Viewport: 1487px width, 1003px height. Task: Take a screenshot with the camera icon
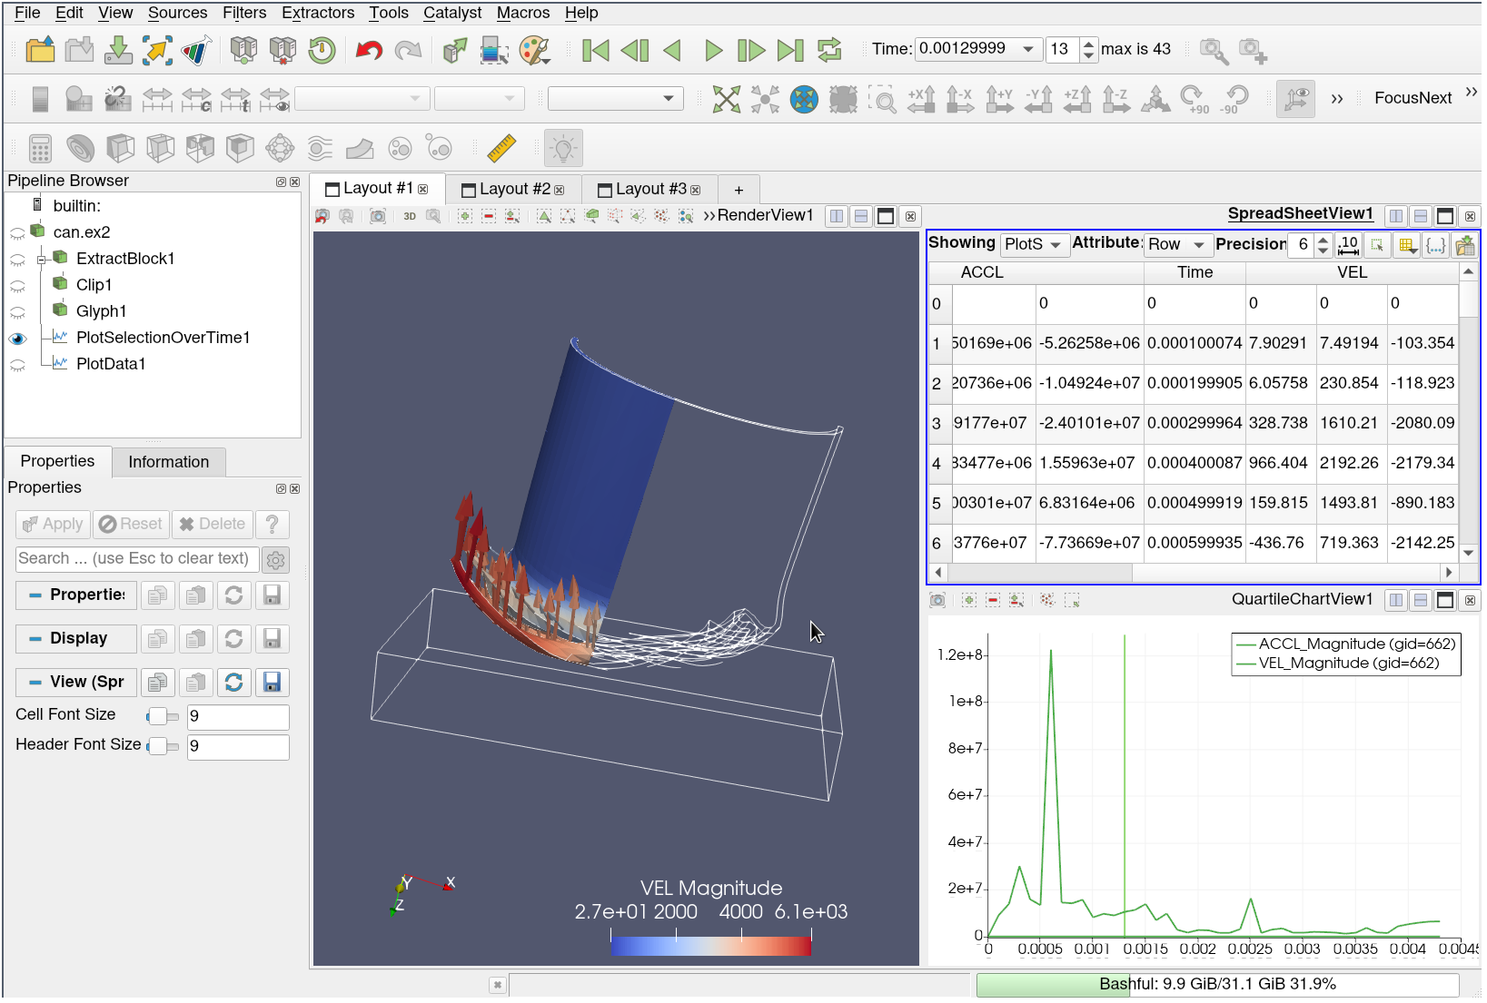coord(377,216)
